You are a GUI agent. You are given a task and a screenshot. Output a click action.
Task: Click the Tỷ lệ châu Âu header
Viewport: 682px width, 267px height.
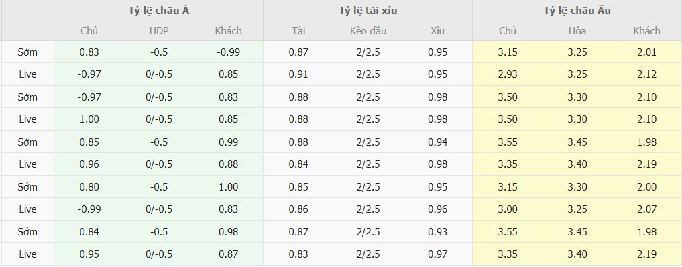(x=577, y=11)
